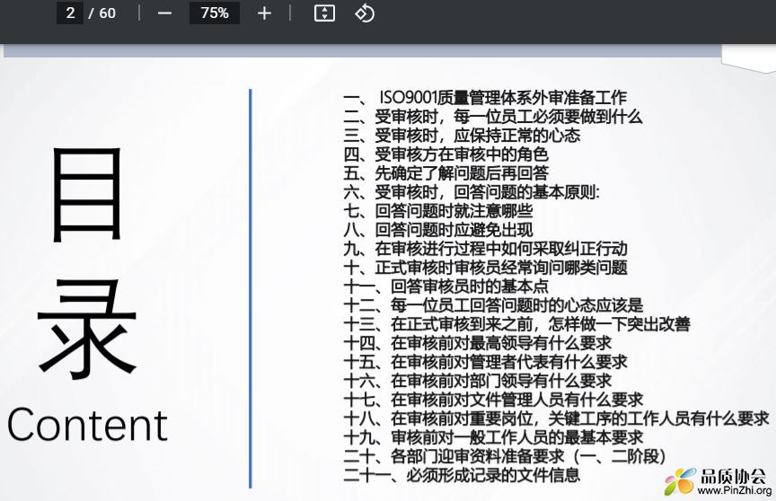
Task: Click line 十、正式审核时审核员经常询问哪类问题
Action: point(486,268)
